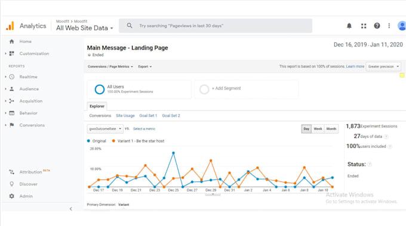The height and width of the screenshot is (226, 406).
Task: Click help icon beside days of data
Action: pyautogui.click(x=386, y=137)
